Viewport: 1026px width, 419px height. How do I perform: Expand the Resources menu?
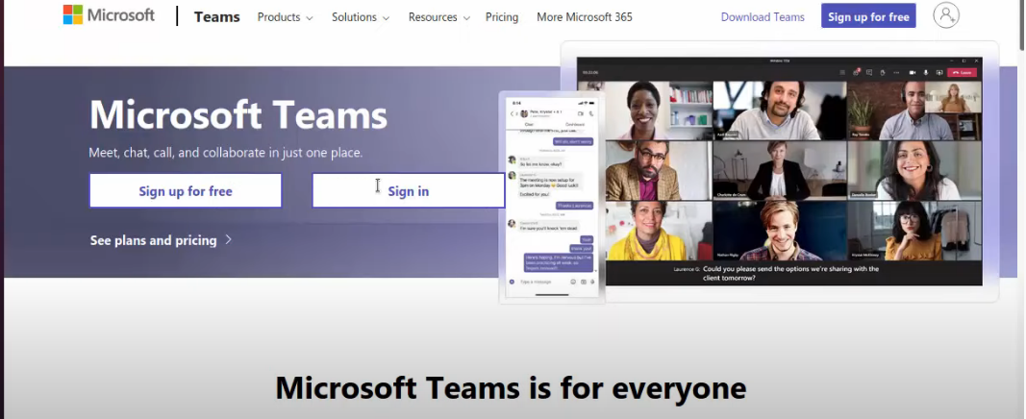pos(438,17)
